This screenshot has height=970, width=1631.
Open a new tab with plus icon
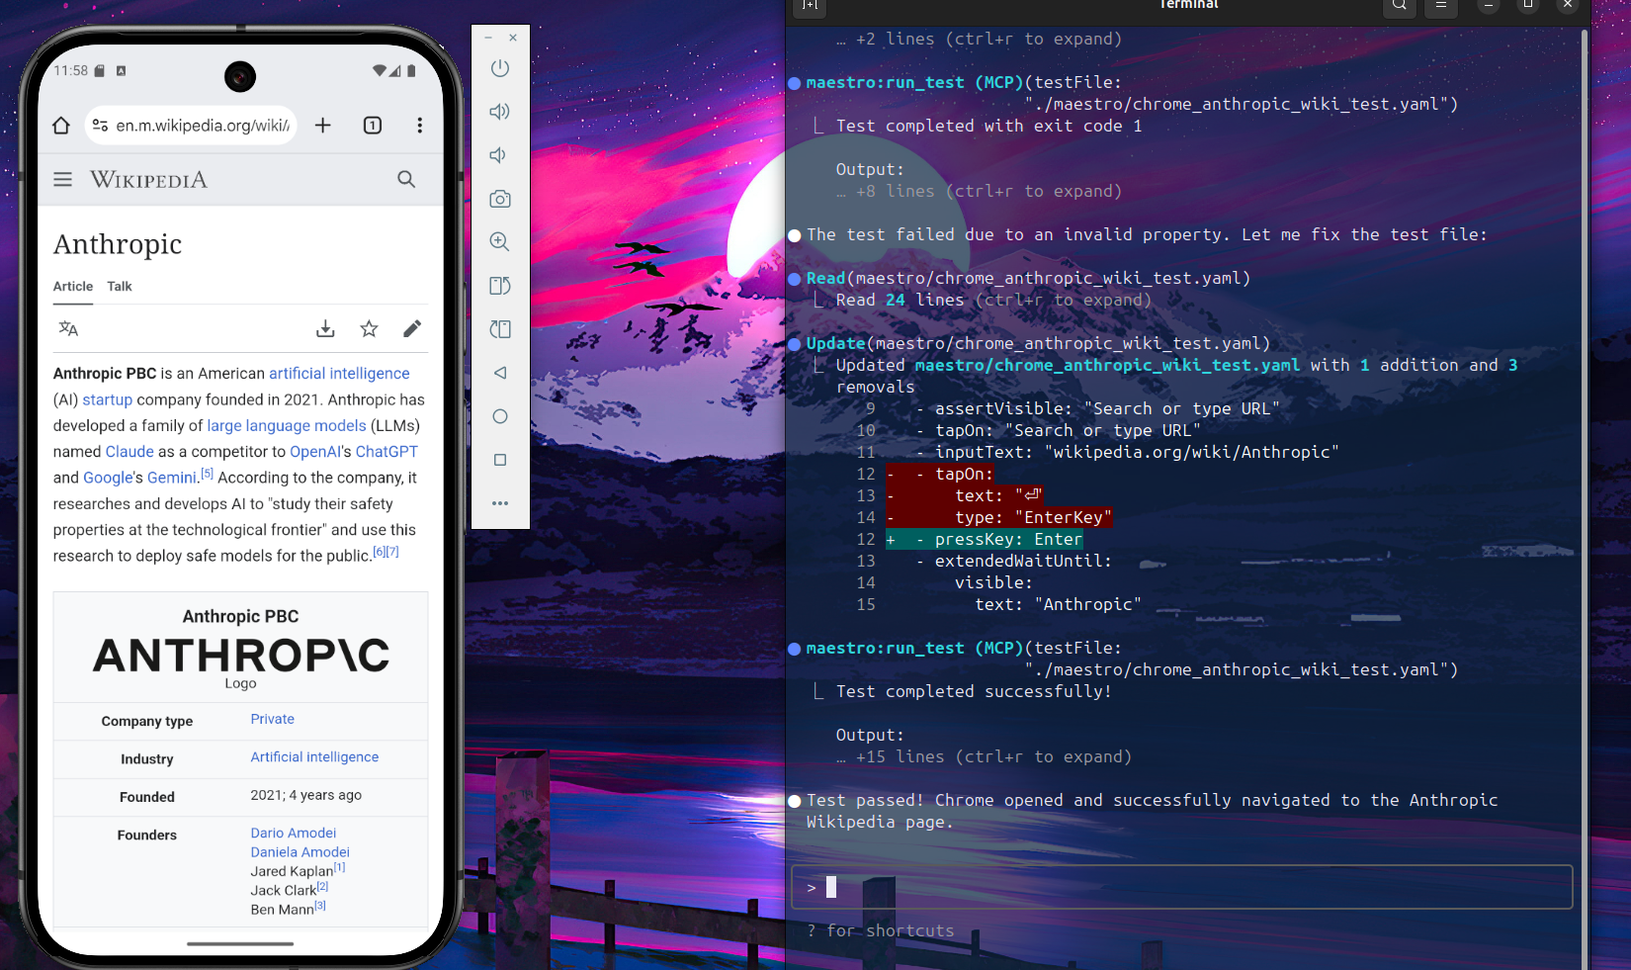(323, 125)
